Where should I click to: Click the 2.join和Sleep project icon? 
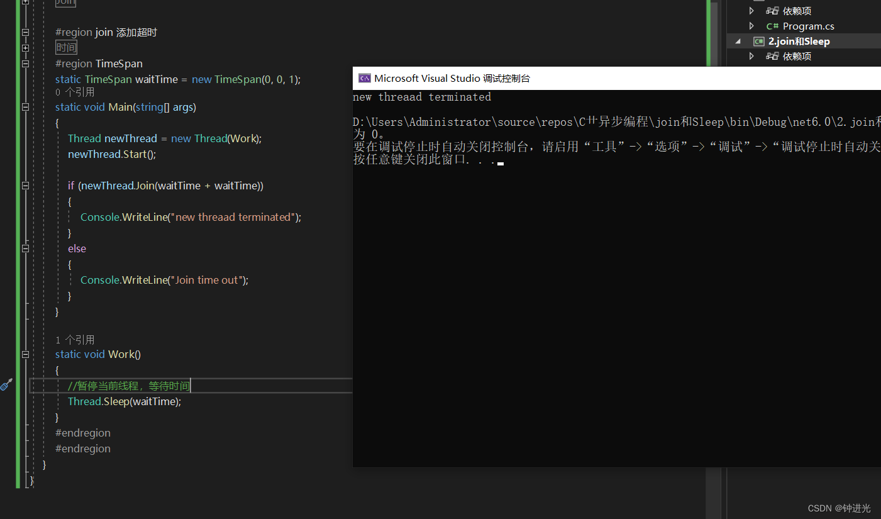(x=758, y=42)
